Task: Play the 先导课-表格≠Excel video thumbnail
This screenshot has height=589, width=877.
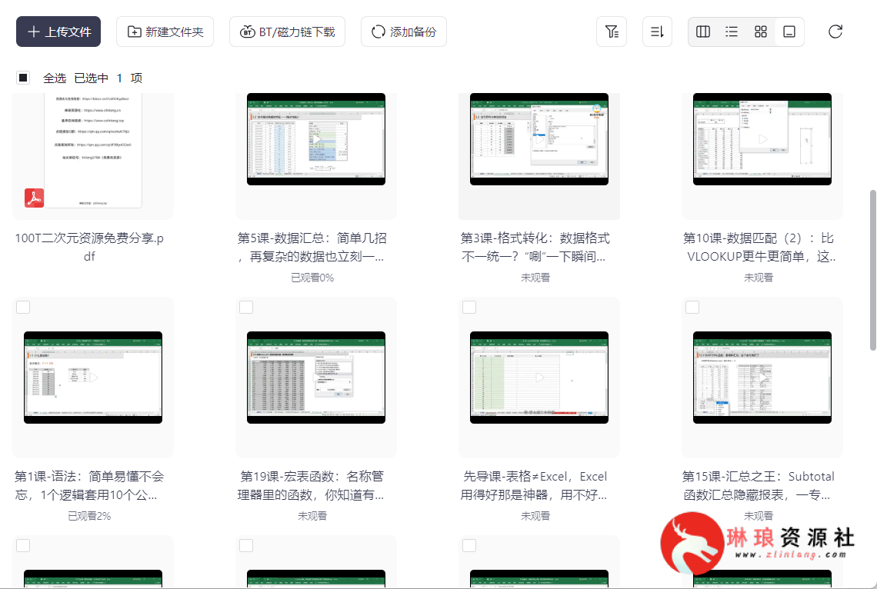Action: 539,378
